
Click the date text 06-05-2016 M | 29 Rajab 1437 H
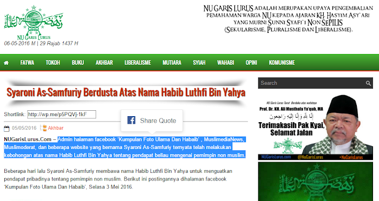tap(41, 43)
